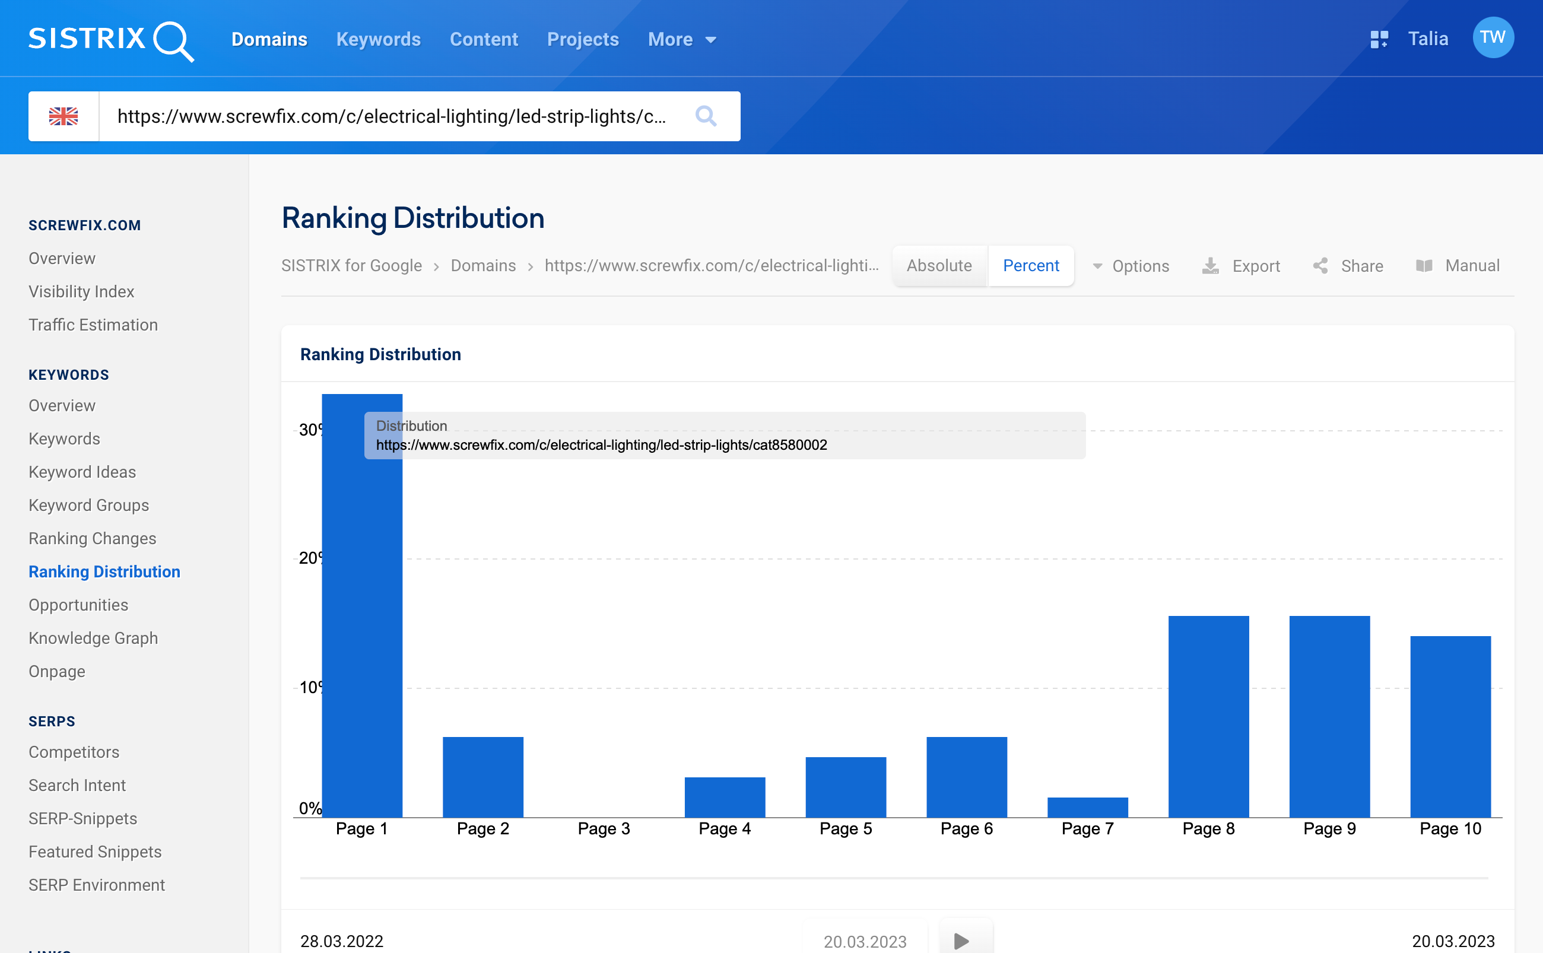The height and width of the screenshot is (953, 1543).
Task: Click Featured Snippets sidebar item
Action: (x=95, y=852)
